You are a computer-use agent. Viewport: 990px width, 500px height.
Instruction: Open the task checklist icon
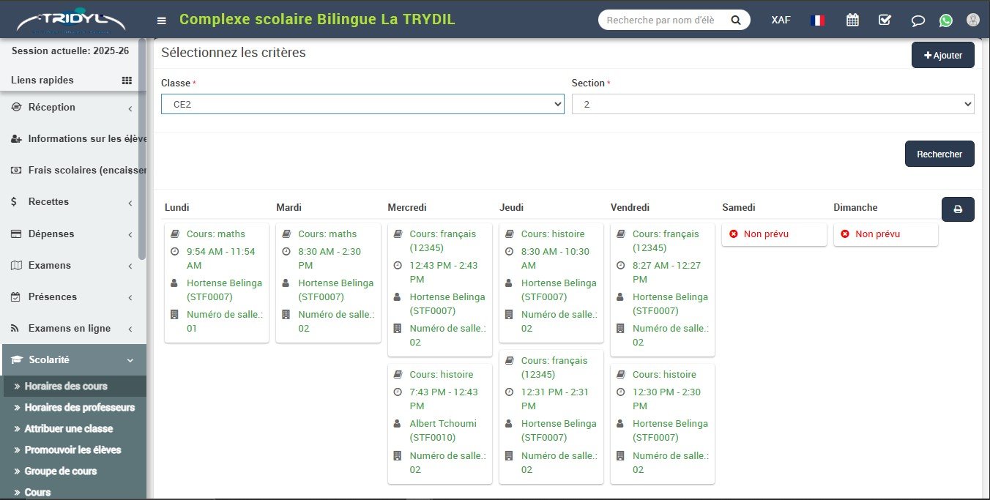tap(885, 20)
